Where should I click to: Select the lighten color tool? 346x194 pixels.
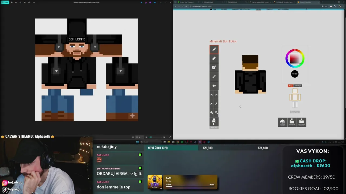pos(212,104)
